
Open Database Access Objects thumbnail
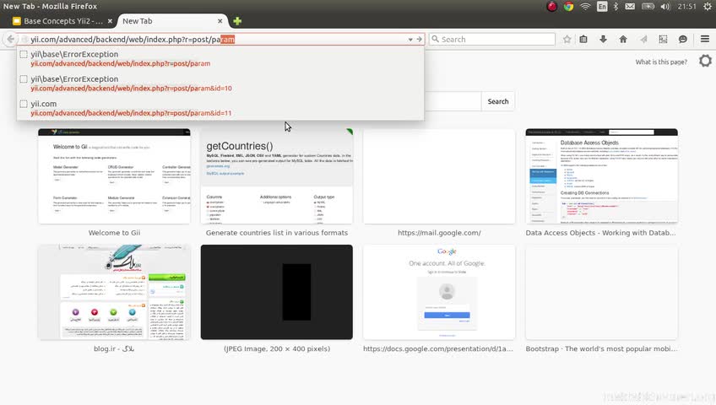[x=601, y=176]
